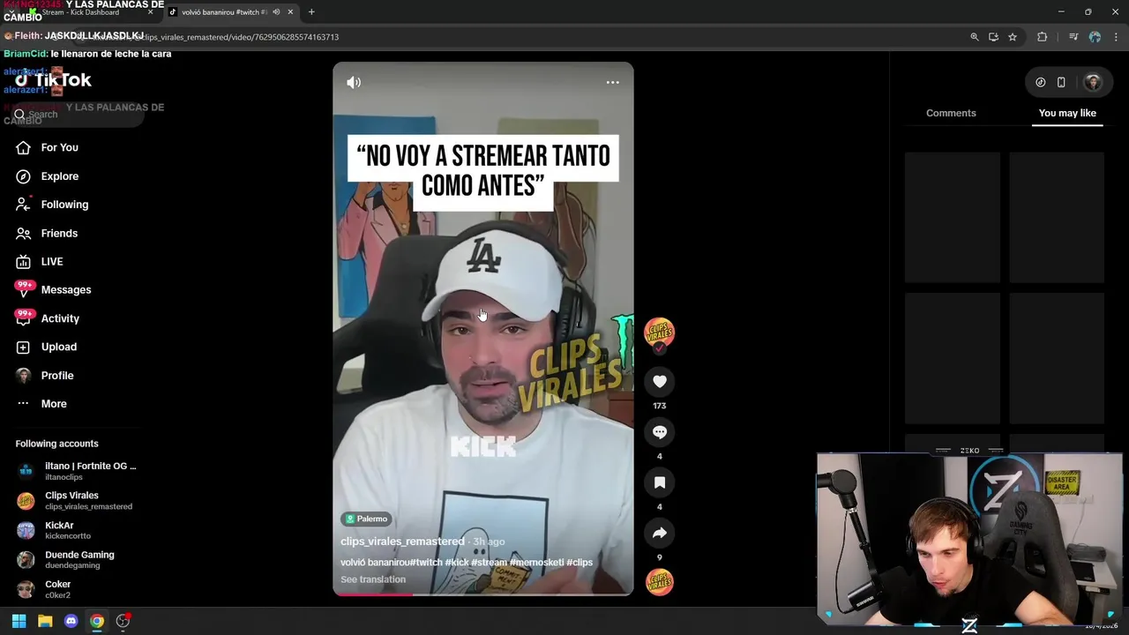Bookmark this page with the star icon

[x=1013, y=37]
